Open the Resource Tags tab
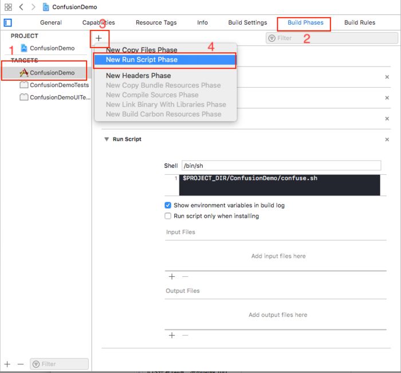 156,22
